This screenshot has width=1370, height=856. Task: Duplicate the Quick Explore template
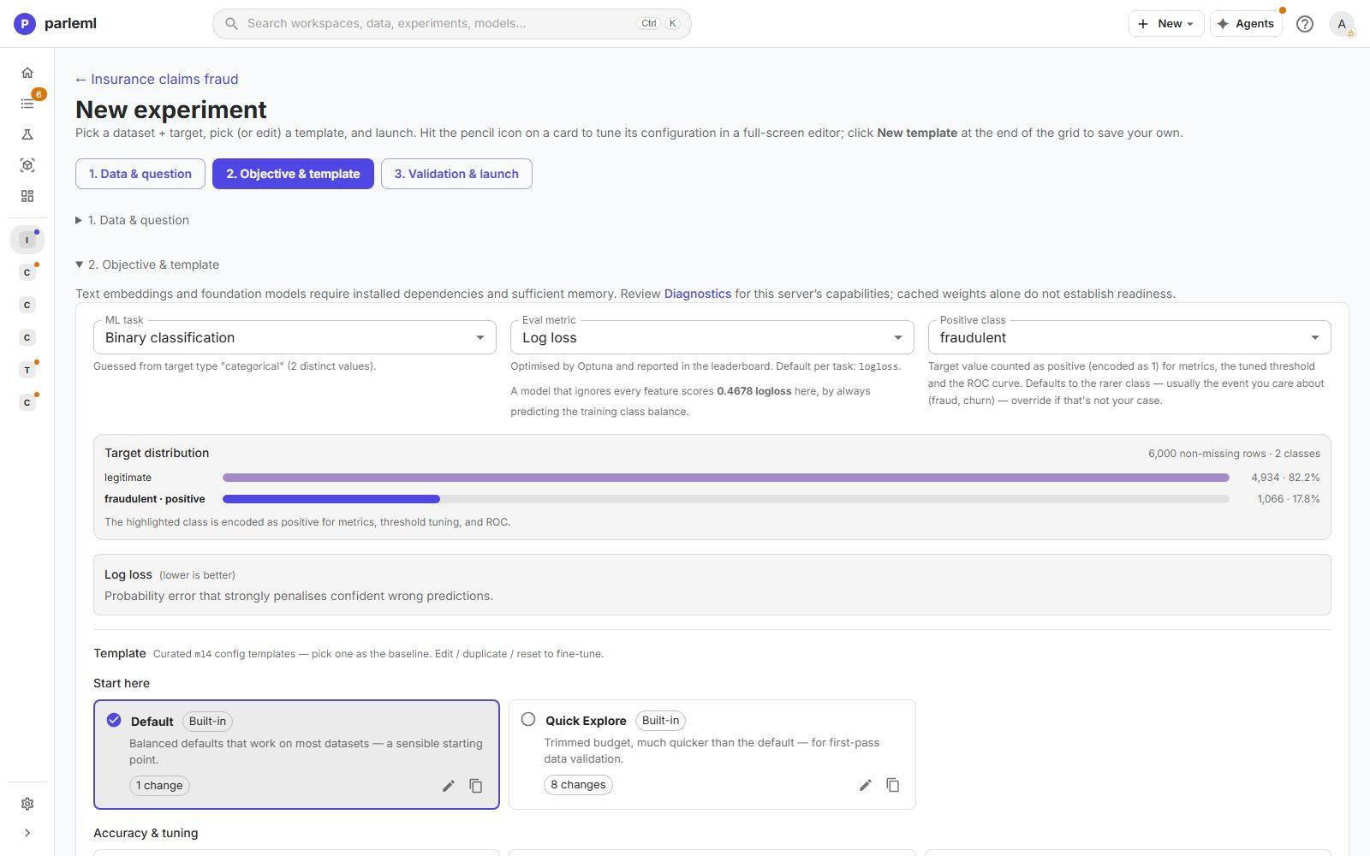coord(892,785)
